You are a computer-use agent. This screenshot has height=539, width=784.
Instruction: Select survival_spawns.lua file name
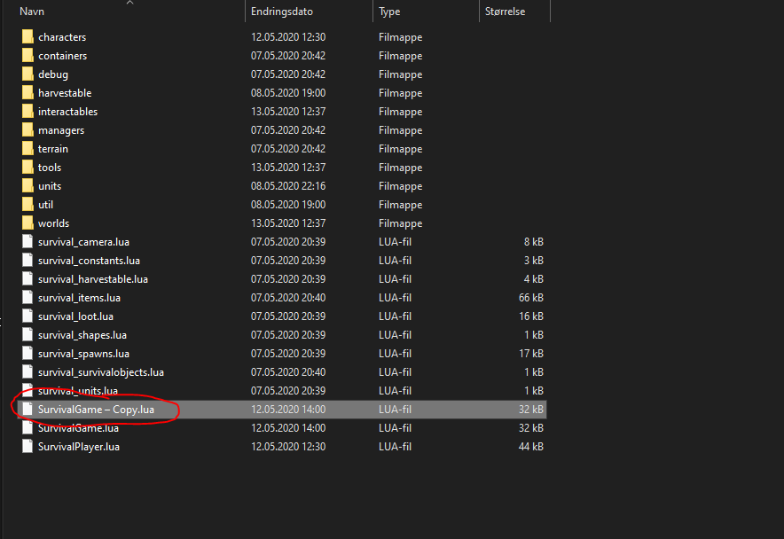tap(83, 354)
